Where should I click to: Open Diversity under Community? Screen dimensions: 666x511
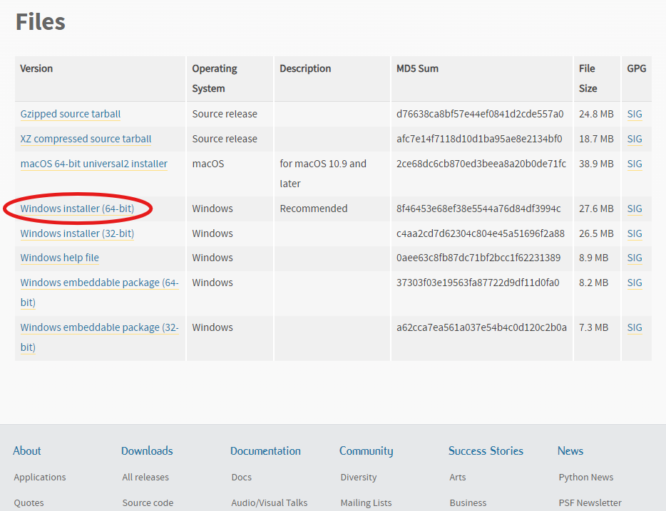[x=359, y=478]
